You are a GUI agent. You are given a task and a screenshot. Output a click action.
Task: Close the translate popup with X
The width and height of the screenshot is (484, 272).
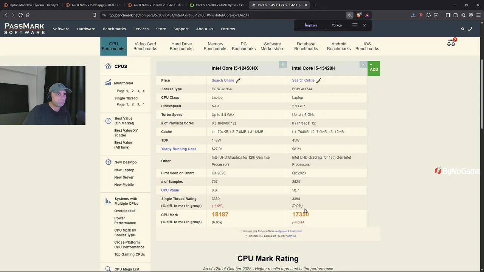[365, 25]
